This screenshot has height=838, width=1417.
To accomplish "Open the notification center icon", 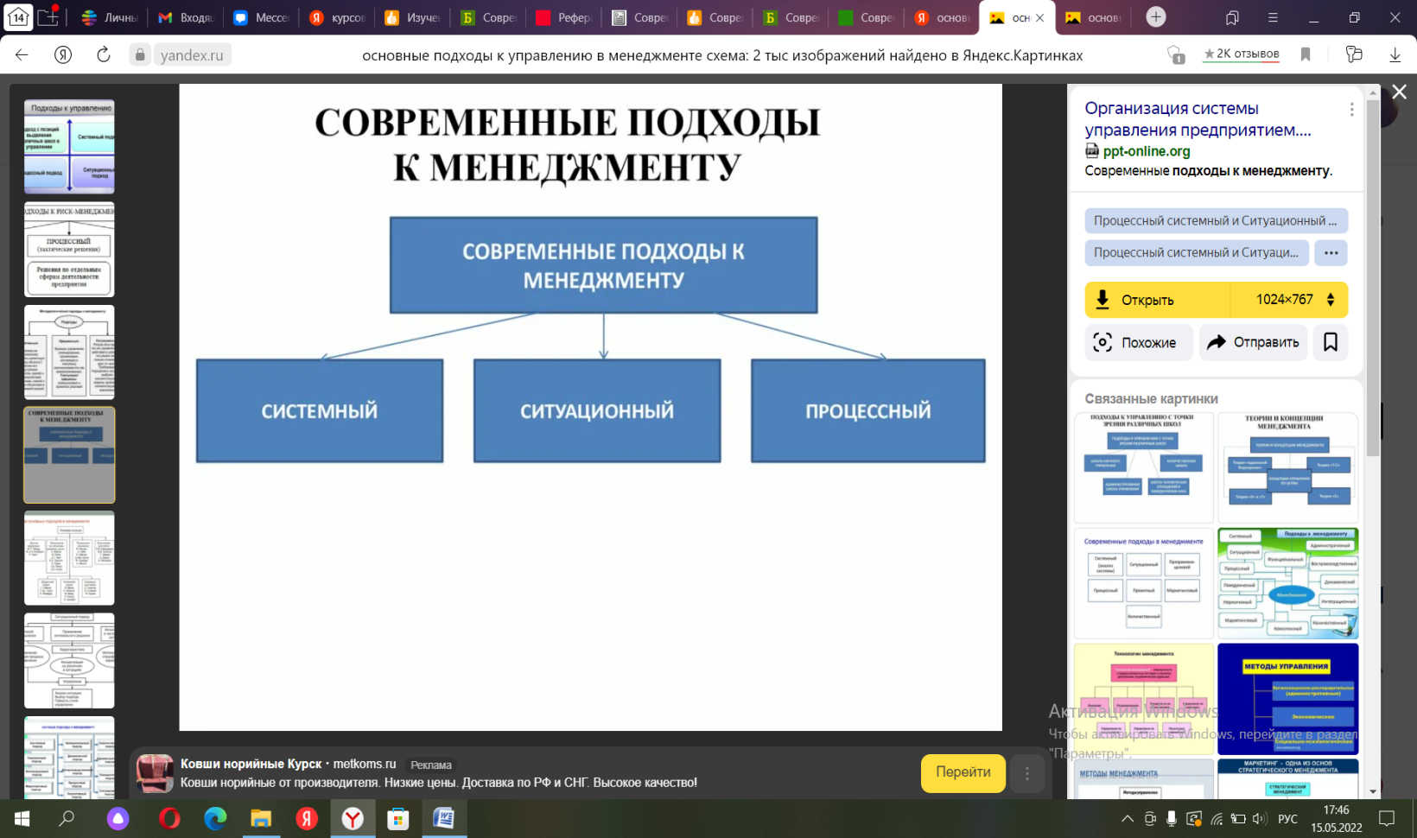I will tap(1387, 818).
